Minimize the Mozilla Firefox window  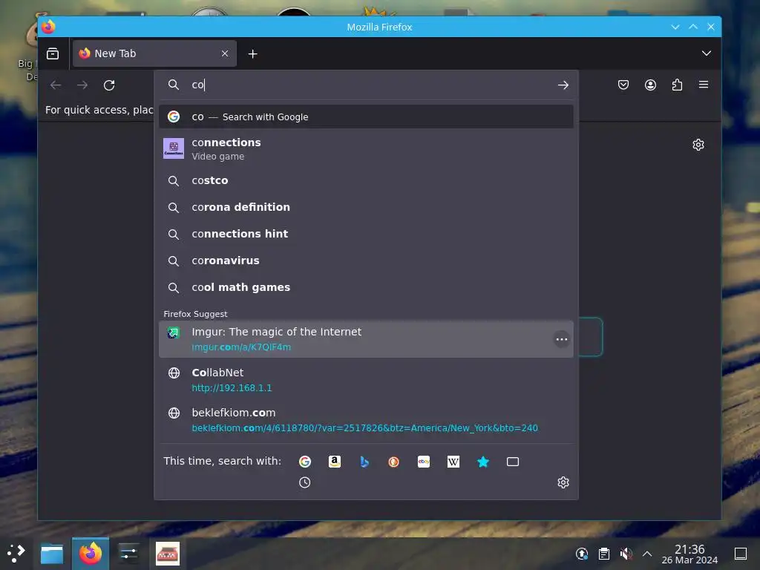[x=675, y=27]
